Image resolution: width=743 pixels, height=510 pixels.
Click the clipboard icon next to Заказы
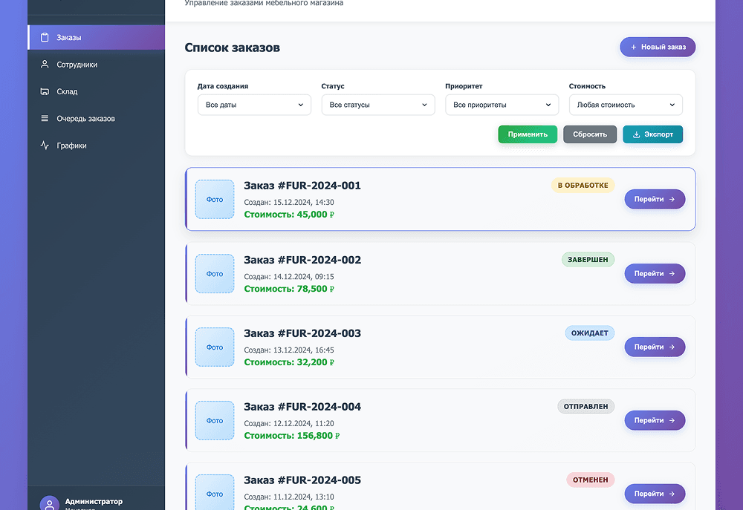pos(45,37)
